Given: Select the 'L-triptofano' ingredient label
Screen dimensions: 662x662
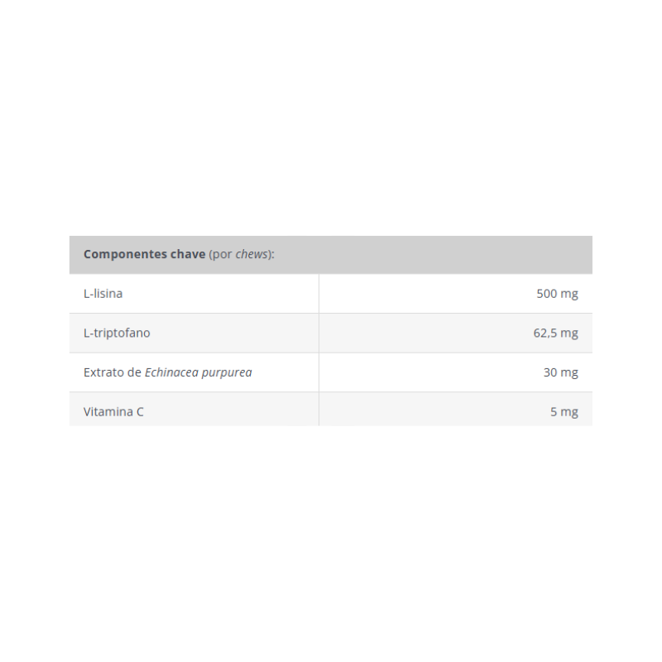Looking at the screenshot, I should click(x=117, y=333).
